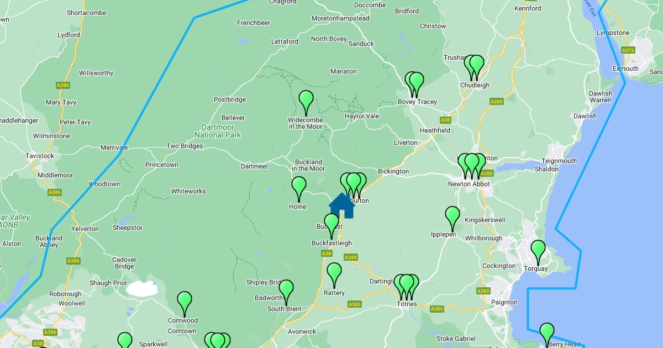The width and height of the screenshot is (663, 348).
Task: Click the green pin above Buckfastleigh
Action: point(331,226)
